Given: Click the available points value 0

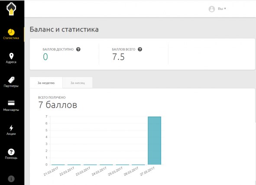Looking at the screenshot, I should [x=45, y=57].
